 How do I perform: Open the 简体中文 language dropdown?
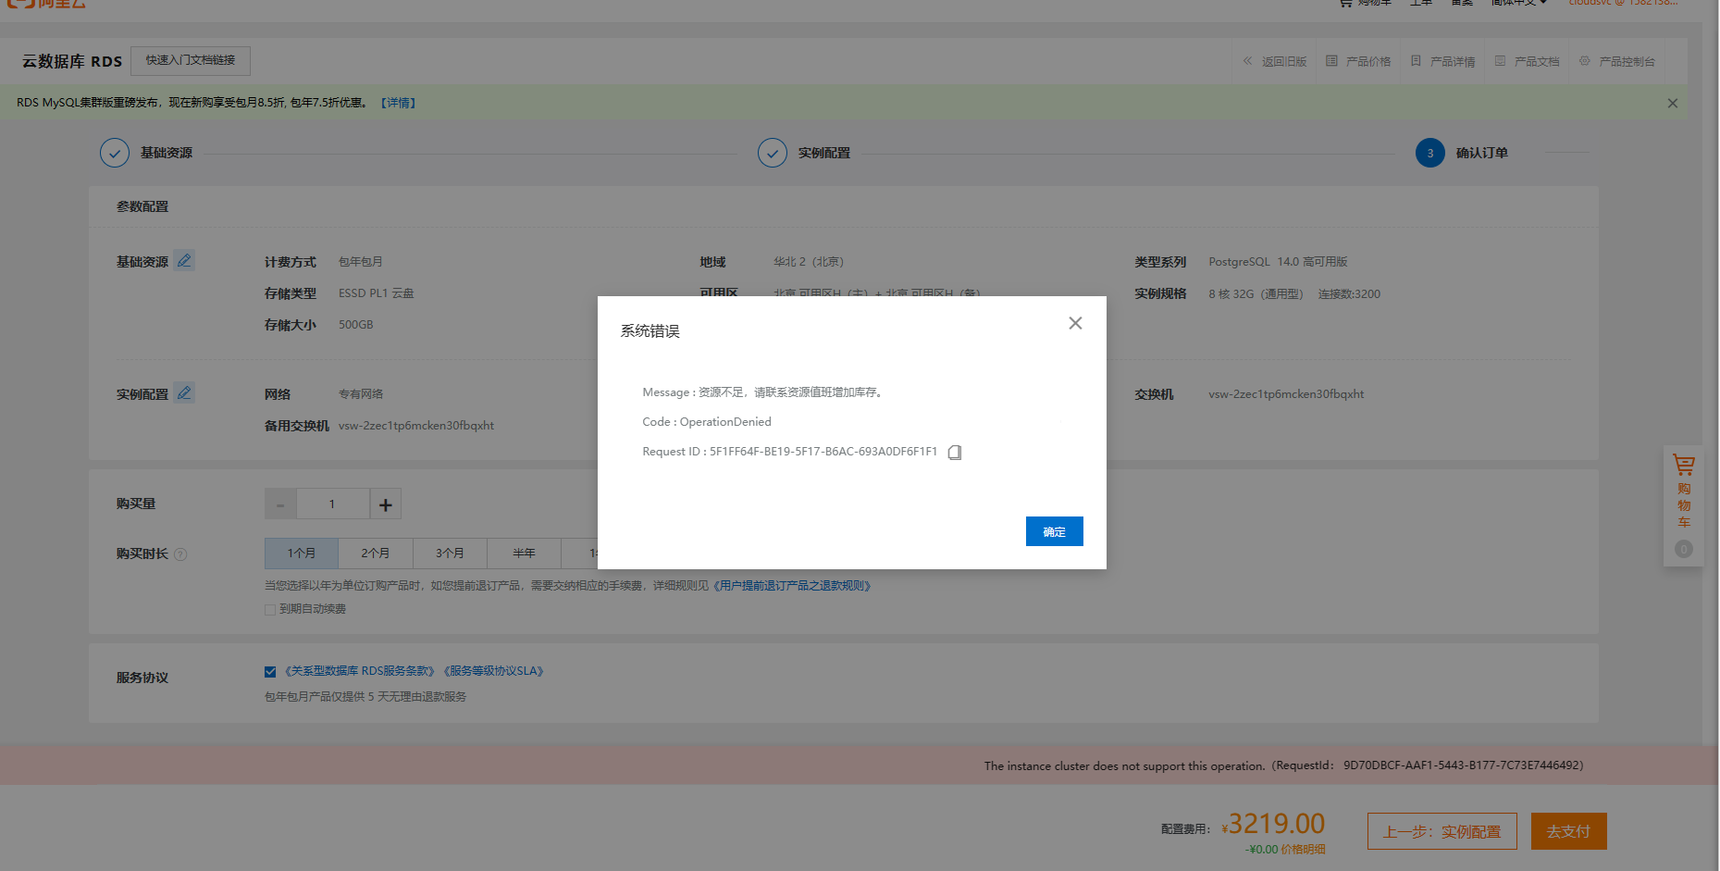(x=1518, y=3)
